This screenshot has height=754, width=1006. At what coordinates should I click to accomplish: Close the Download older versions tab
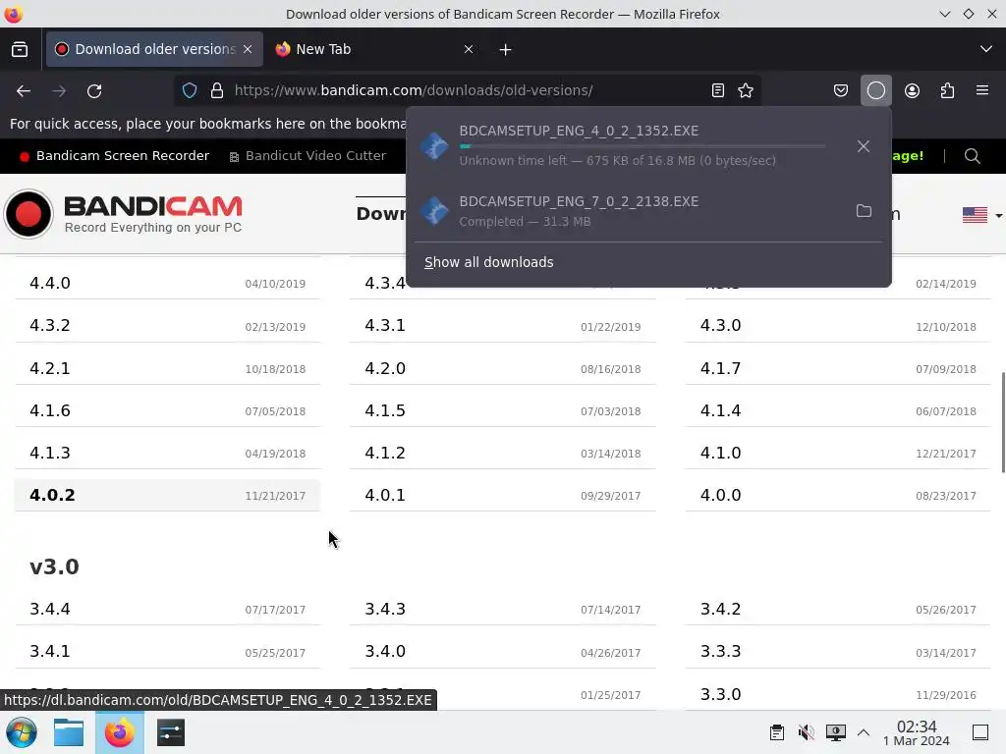(x=248, y=49)
